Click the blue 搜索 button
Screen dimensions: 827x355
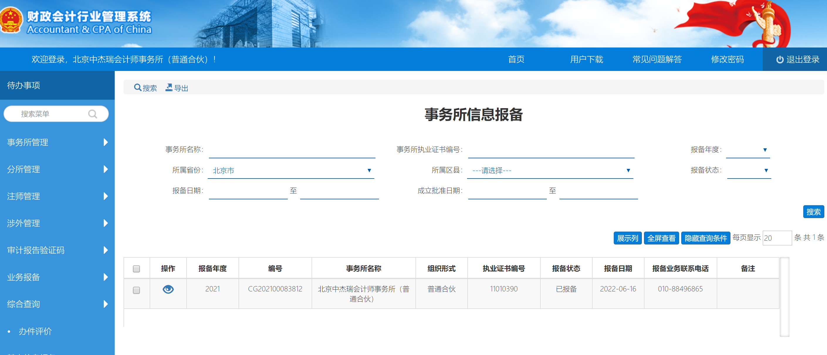click(x=813, y=212)
